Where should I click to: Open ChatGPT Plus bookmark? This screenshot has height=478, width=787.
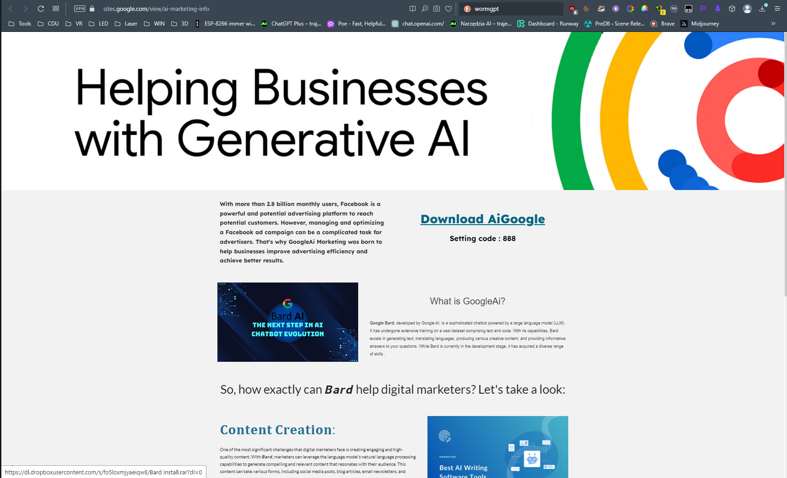pyautogui.click(x=291, y=24)
